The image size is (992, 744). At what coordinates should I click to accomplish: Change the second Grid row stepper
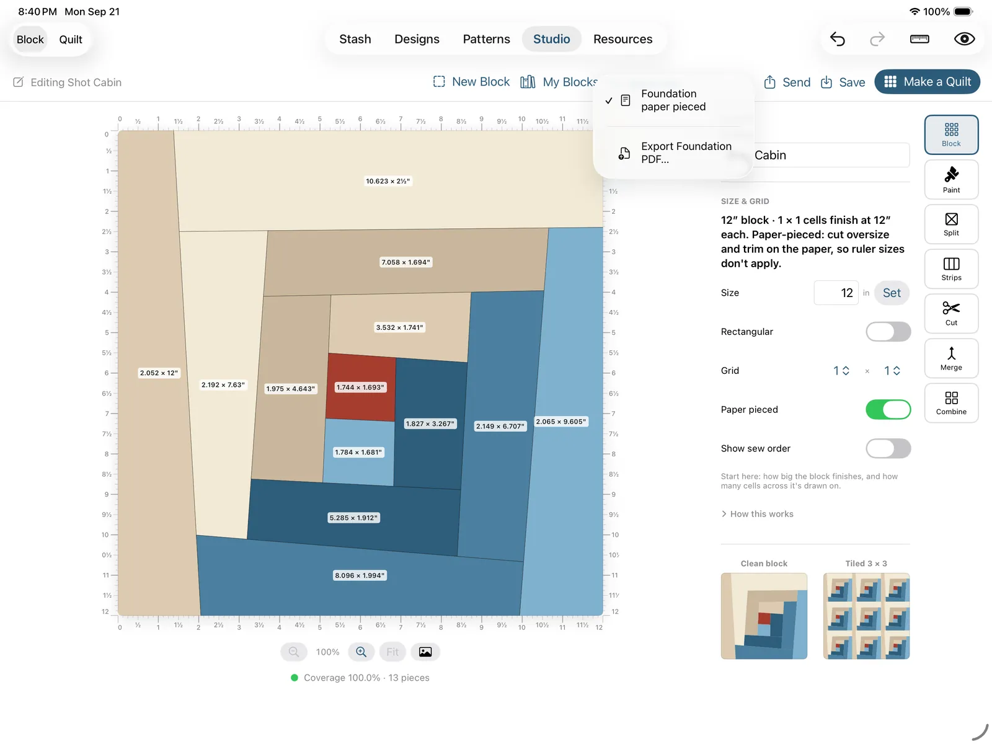tap(892, 371)
